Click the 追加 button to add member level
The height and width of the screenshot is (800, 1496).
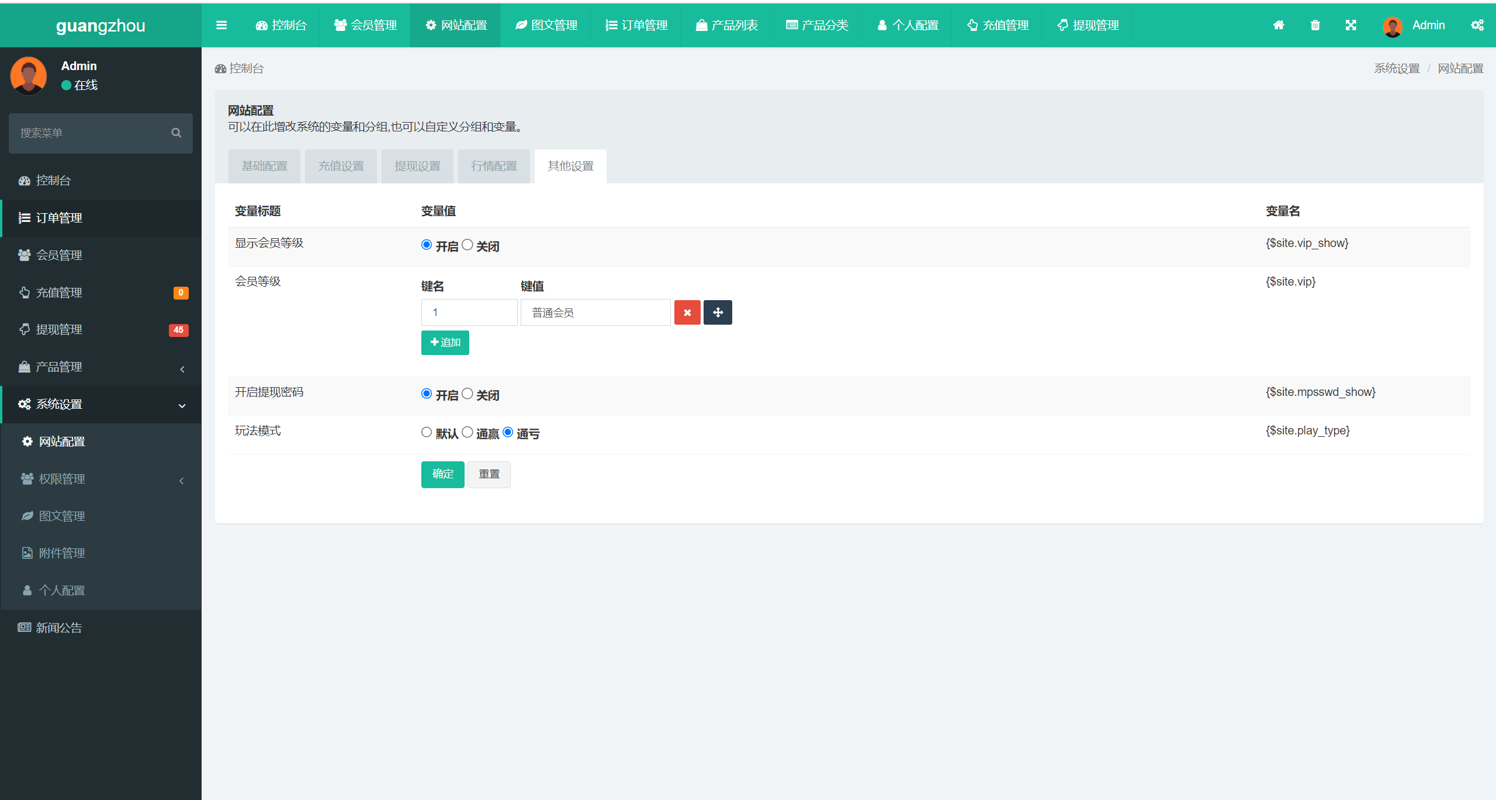point(445,343)
